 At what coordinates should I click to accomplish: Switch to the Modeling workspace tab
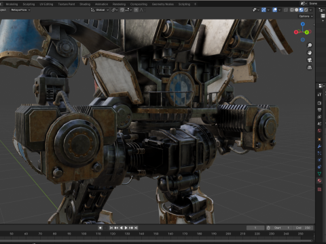click(12, 4)
